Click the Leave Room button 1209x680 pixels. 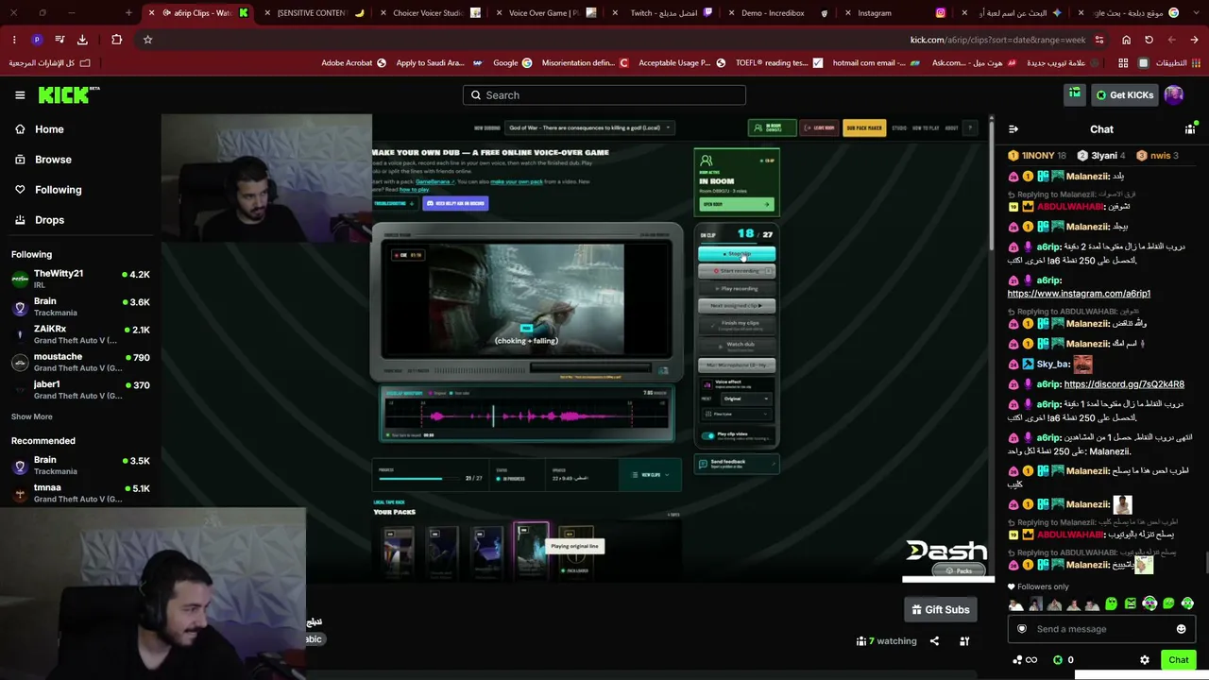click(x=819, y=127)
